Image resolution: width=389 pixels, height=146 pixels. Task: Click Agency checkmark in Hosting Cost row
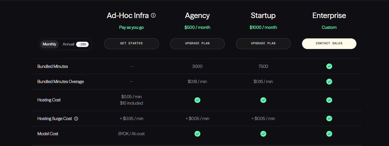(197, 100)
